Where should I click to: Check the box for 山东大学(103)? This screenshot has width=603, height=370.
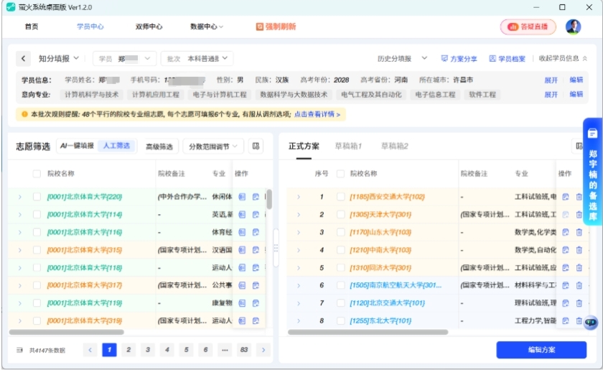coord(340,232)
